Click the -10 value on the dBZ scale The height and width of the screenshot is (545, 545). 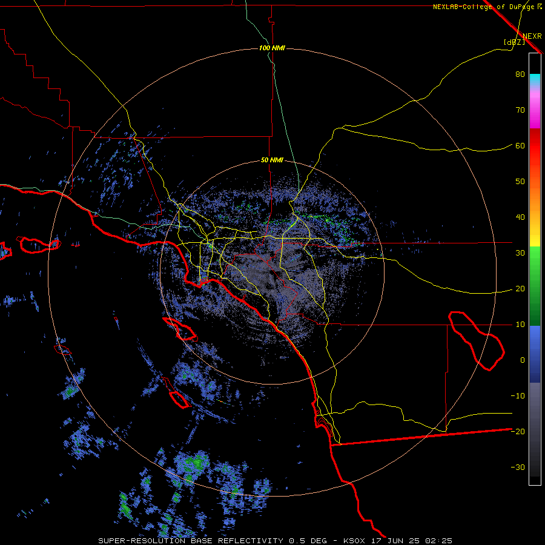(518, 396)
